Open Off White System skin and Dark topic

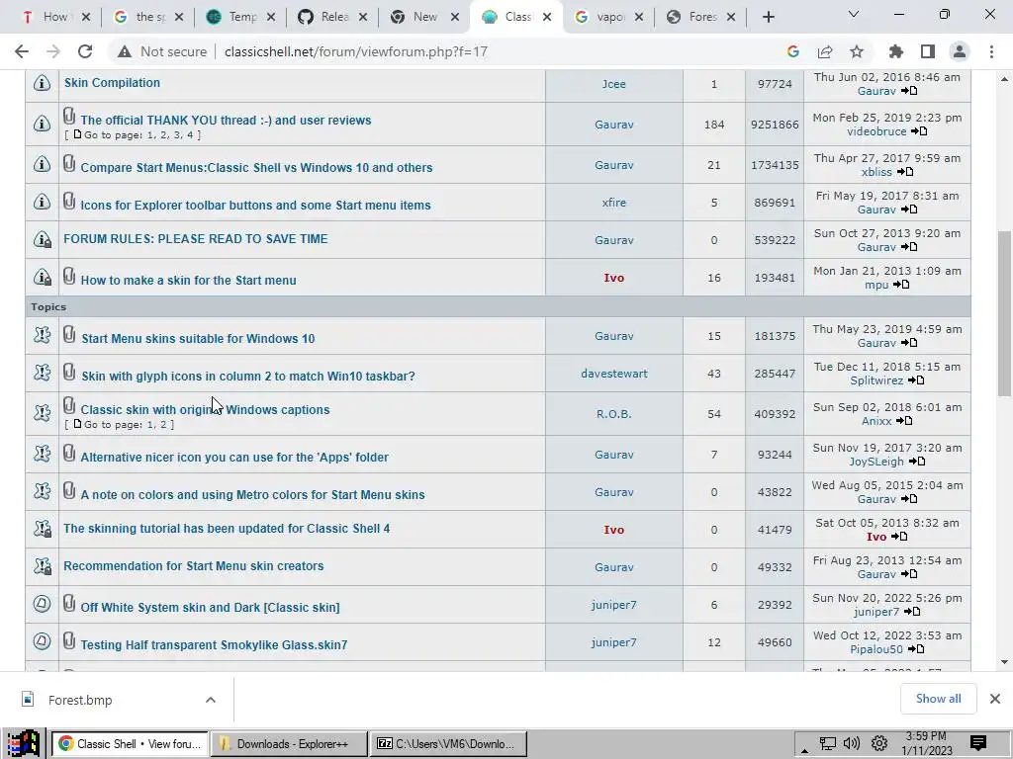pyautogui.click(x=210, y=608)
